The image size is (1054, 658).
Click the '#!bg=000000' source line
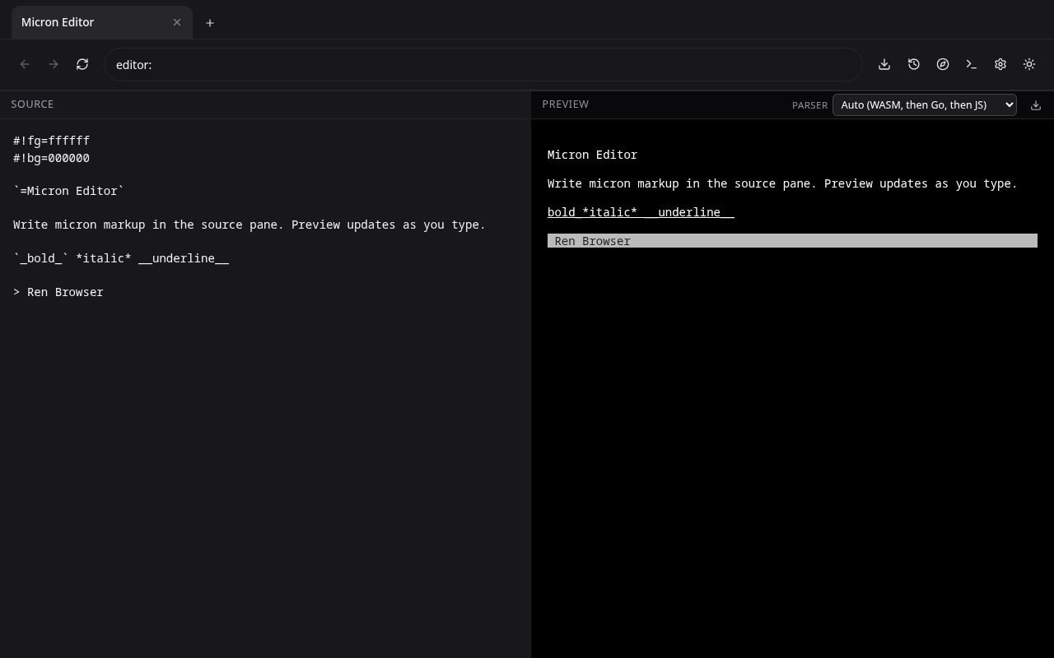coord(51,158)
